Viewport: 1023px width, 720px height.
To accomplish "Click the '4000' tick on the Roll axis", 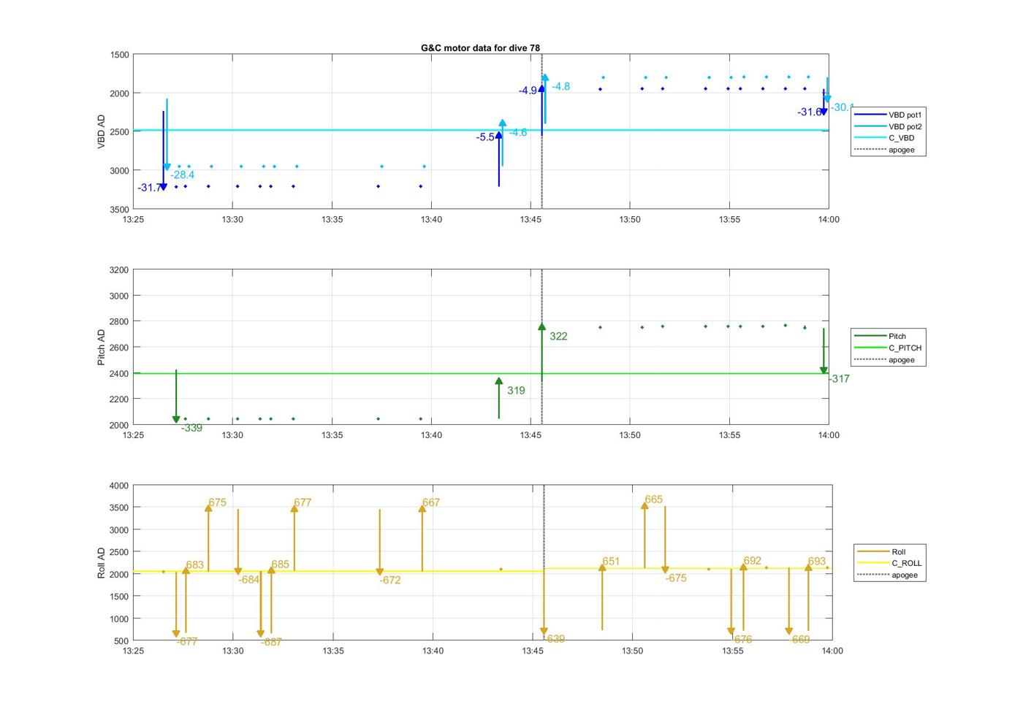I will (x=120, y=486).
